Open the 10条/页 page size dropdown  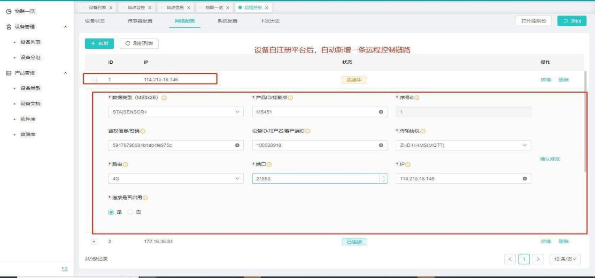point(565,259)
